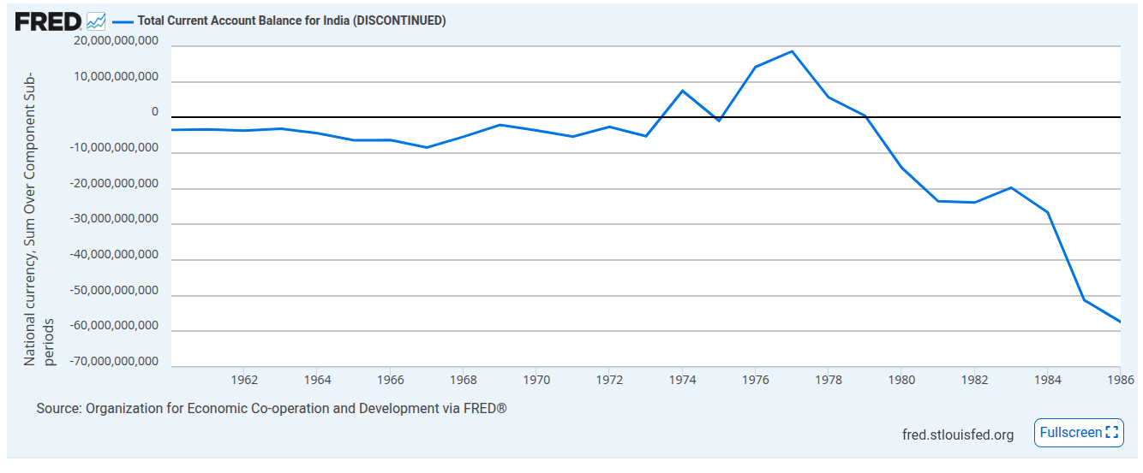This screenshot has height=473, width=1143.
Task: Open the Fullscreen button
Action: tap(1079, 433)
